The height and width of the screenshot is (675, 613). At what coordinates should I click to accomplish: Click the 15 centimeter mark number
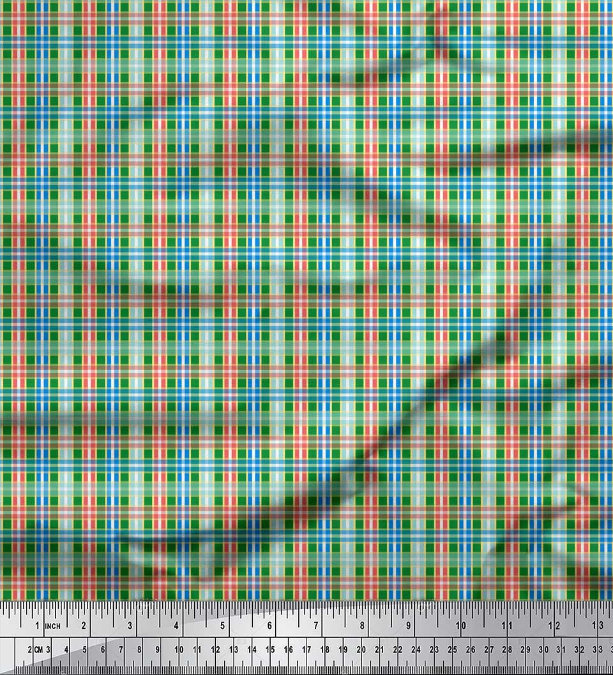[269, 649]
